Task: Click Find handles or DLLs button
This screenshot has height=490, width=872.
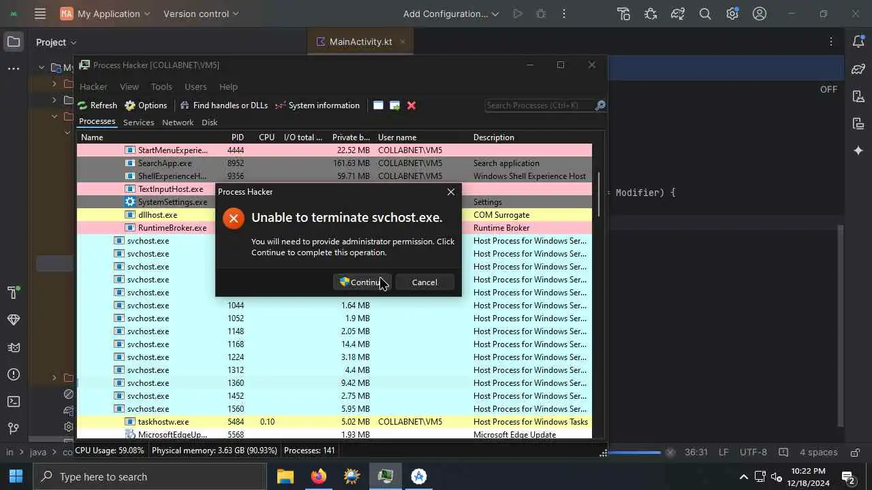Action: click(x=223, y=105)
